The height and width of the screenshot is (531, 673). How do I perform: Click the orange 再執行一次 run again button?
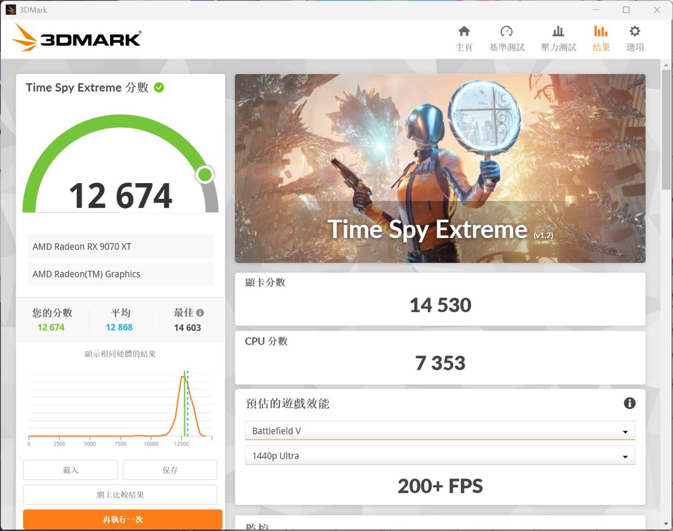[122, 519]
